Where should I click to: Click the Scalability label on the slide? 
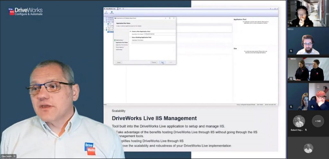(118, 111)
